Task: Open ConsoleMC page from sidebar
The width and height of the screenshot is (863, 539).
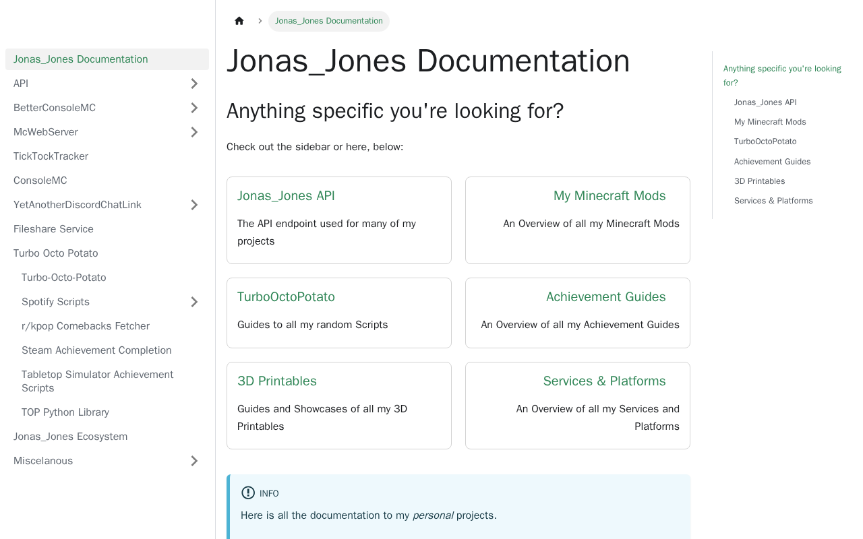Action: tap(40, 181)
